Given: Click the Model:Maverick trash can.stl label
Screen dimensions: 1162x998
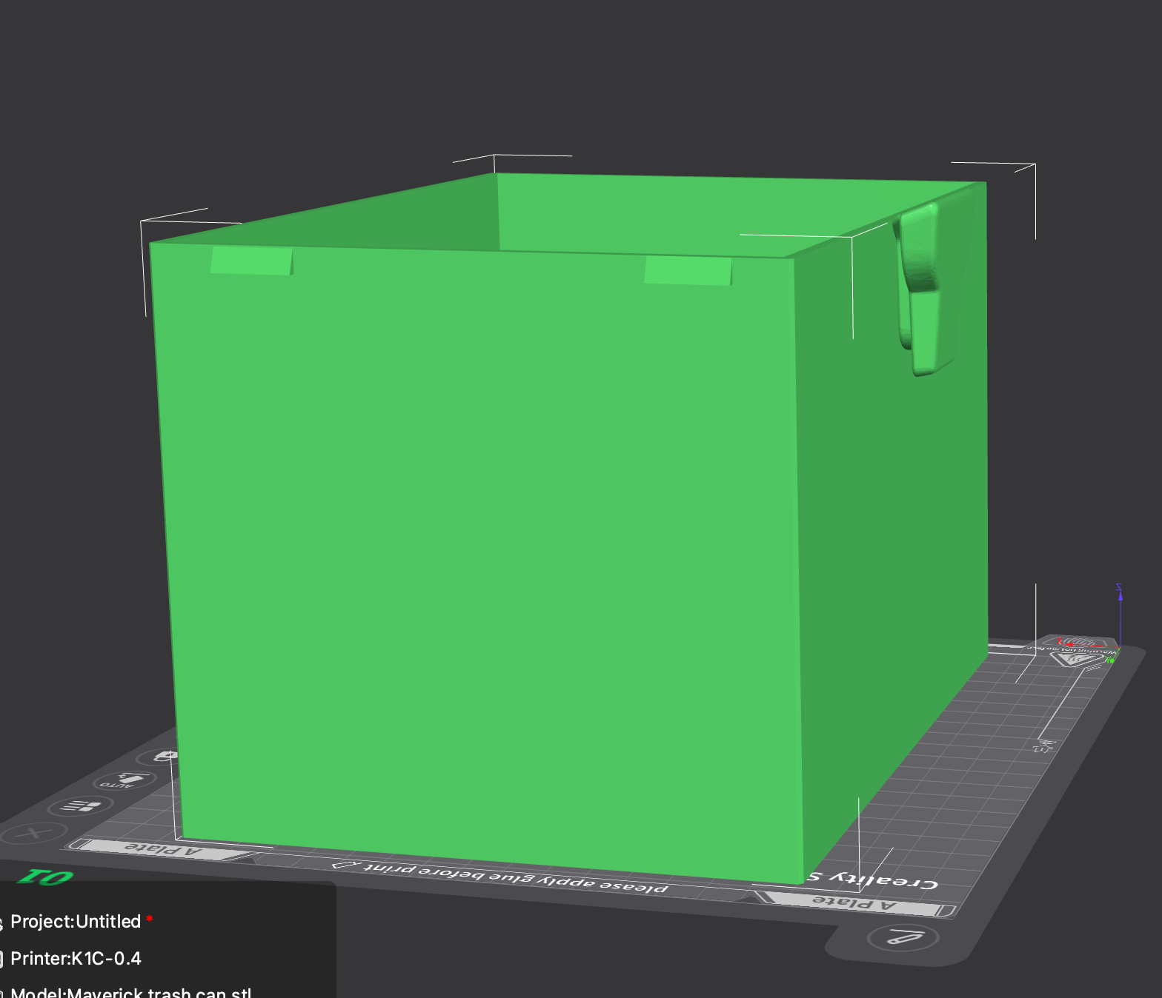Looking at the screenshot, I should point(131,993).
